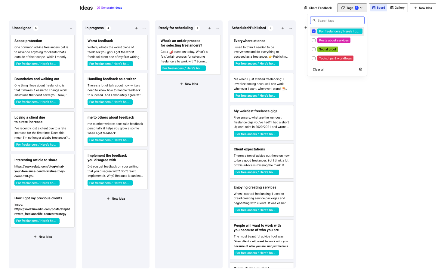
Task: Open the Scope protection card
Action: 42,53
